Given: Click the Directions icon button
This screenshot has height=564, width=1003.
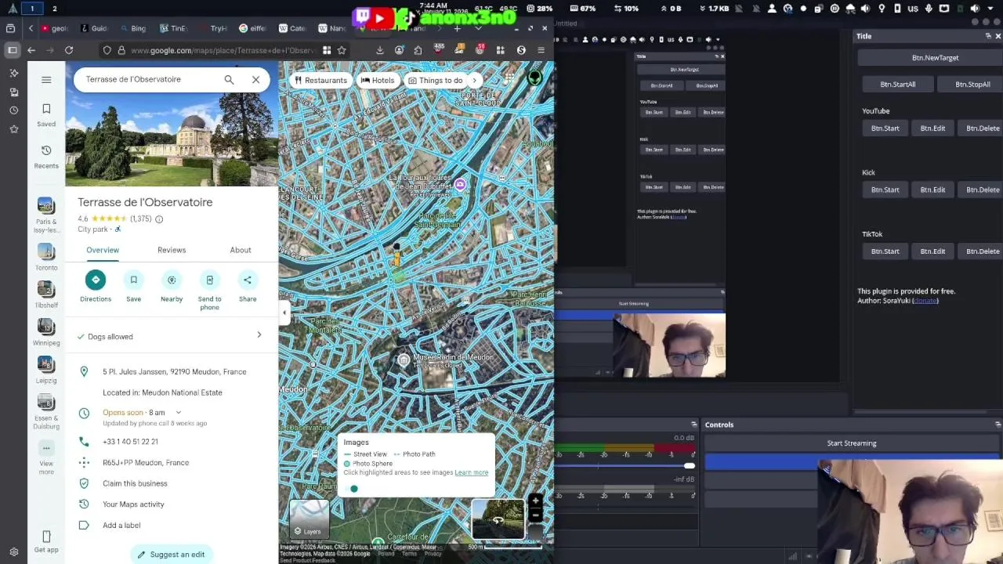Looking at the screenshot, I should pyautogui.click(x=96, y=280).
